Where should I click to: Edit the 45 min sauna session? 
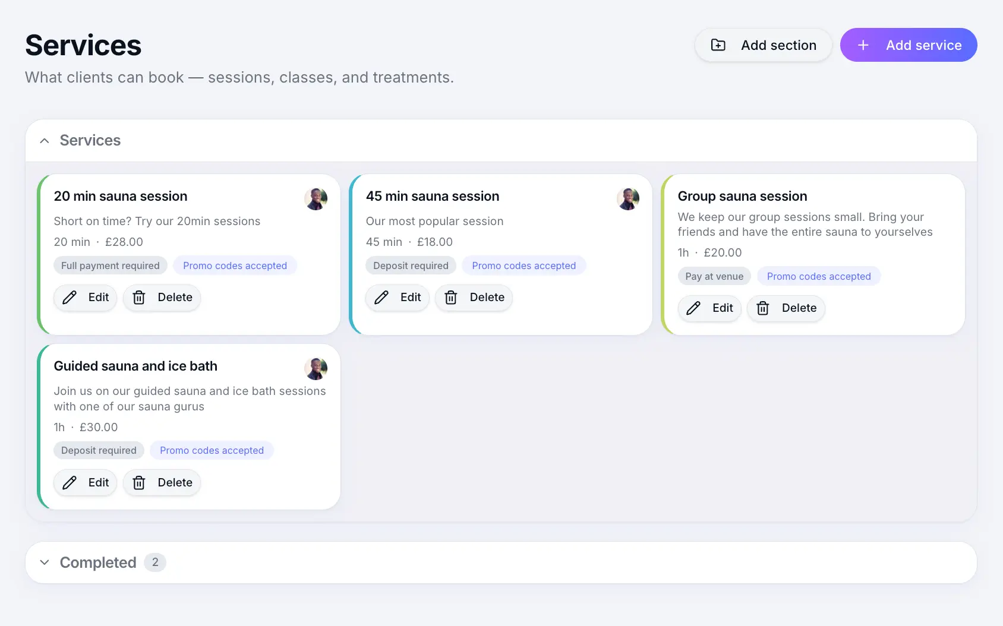click(x=398, y=298)
